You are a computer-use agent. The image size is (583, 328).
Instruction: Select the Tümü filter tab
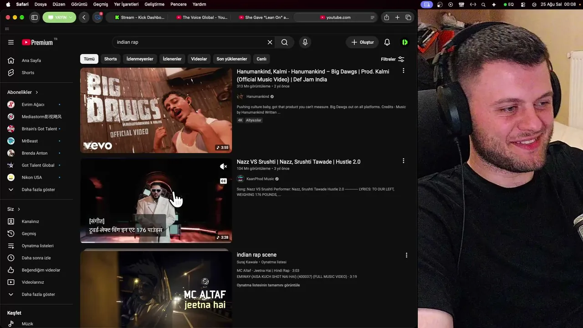tap(89, 59)
